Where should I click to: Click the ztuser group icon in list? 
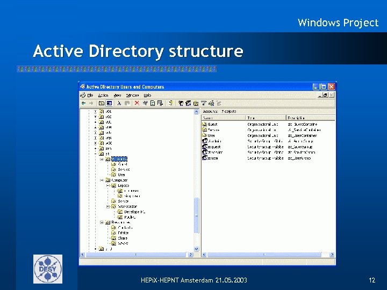pos(205,158)
